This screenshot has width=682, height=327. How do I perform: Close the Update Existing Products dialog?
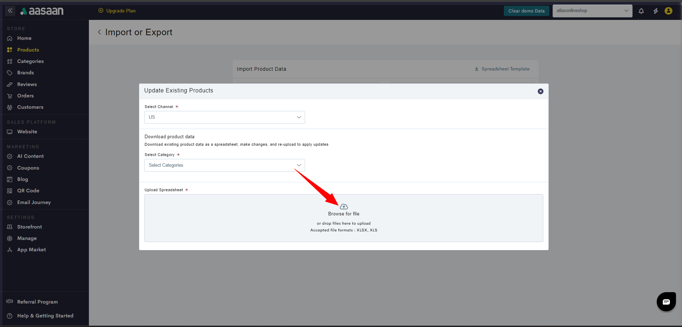tap(540, 91)
